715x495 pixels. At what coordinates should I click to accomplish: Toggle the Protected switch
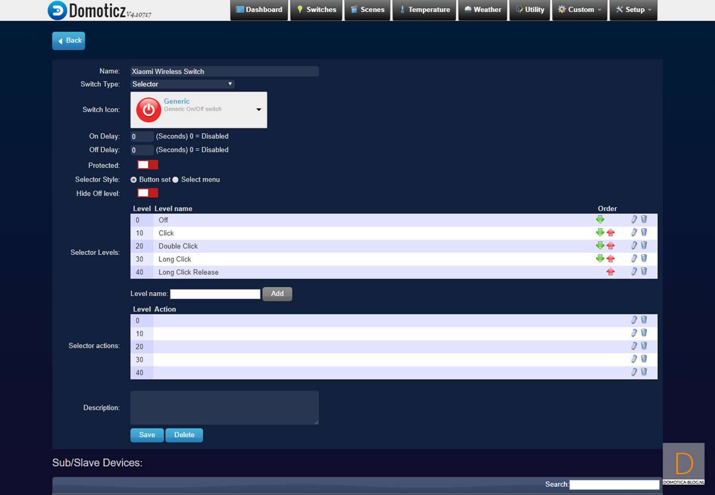coord(147,165)
